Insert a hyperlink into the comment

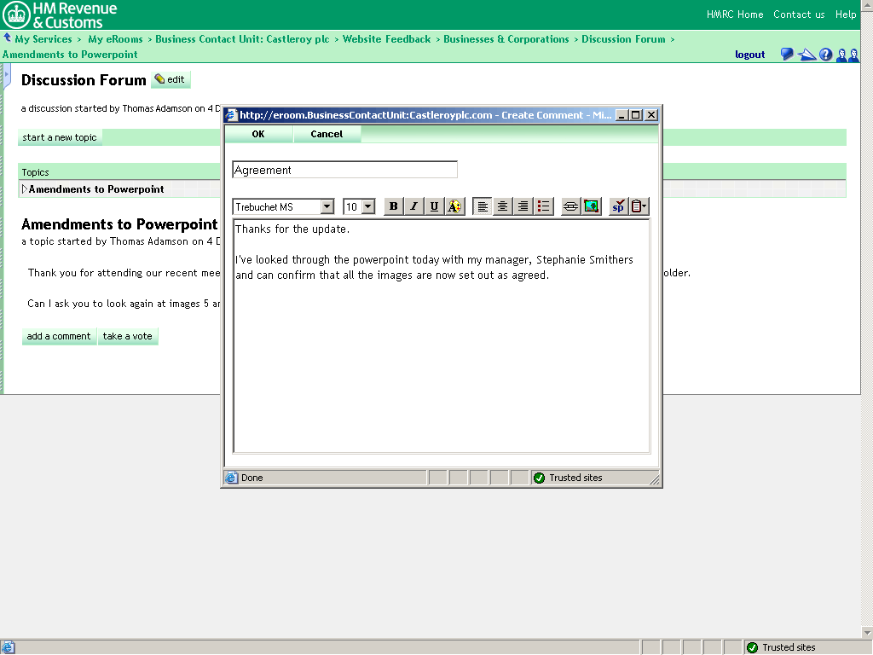point(571,206)
